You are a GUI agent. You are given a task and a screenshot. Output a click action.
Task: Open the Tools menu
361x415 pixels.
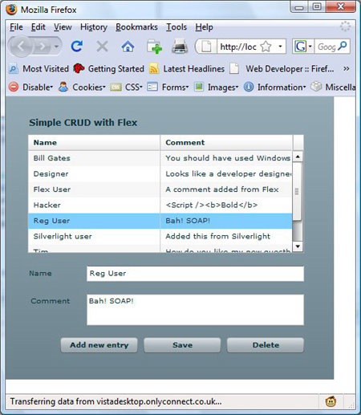(176, 27)
